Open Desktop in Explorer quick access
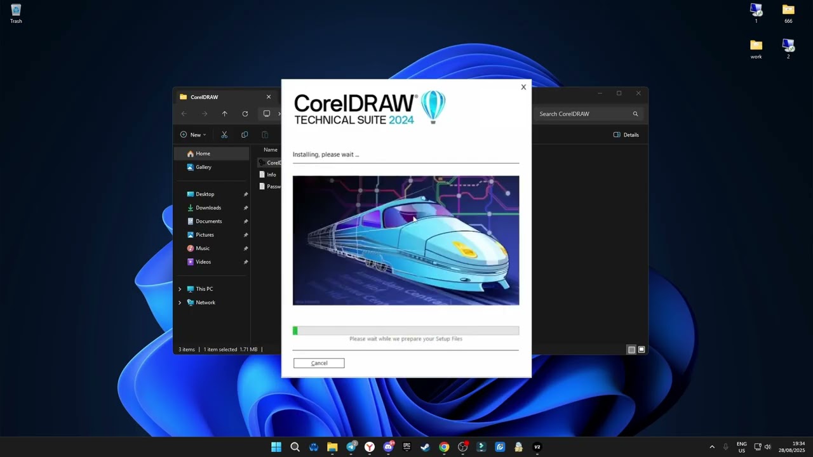 click(205, 194)
